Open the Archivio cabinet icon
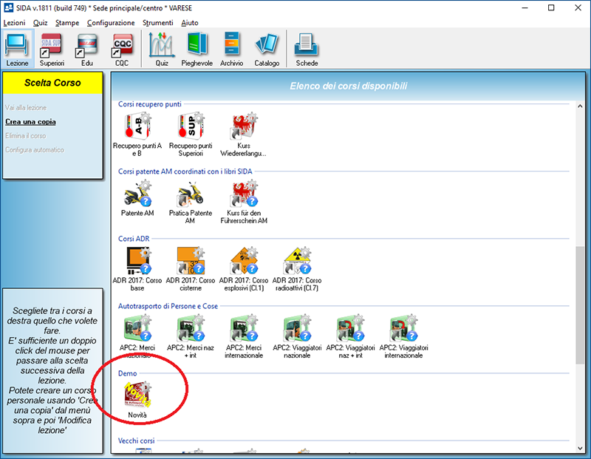This screenshot has height=459, width=591. pyautogui.click(x=231, y=49)
